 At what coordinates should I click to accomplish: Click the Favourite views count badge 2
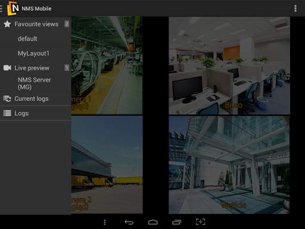(x=67, y=24)
